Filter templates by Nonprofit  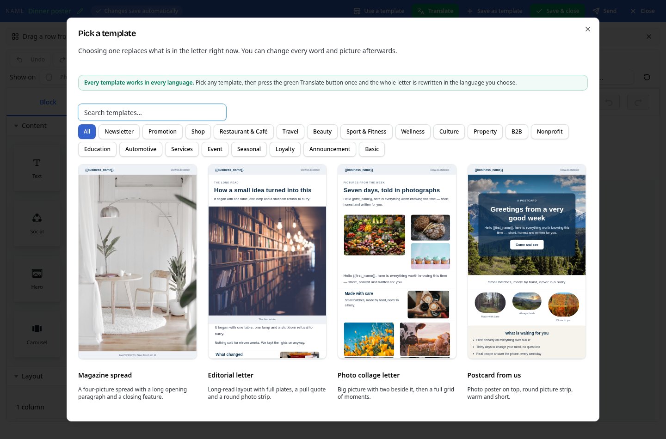coord(550,132)
